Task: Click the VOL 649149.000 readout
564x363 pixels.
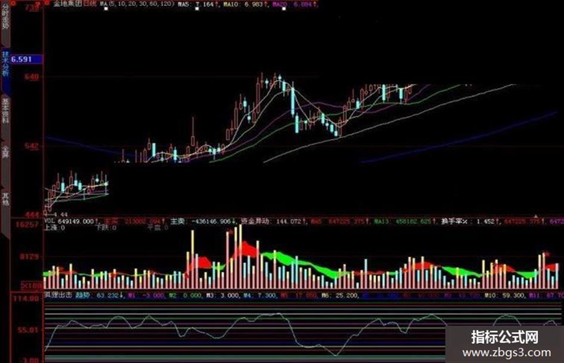Action: pyautogui.click(x=70, y=221)
